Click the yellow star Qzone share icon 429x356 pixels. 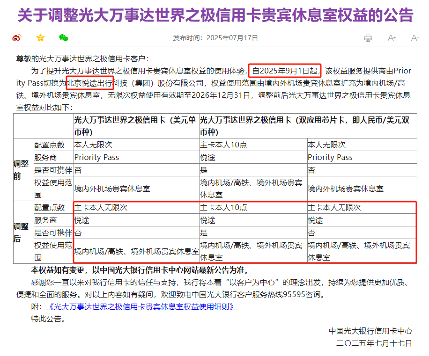[x=41, y=38]
